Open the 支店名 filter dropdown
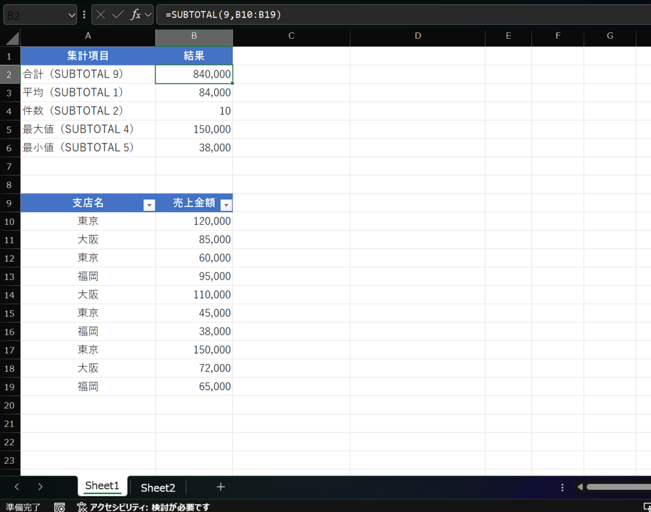 (x=149, y=205)
